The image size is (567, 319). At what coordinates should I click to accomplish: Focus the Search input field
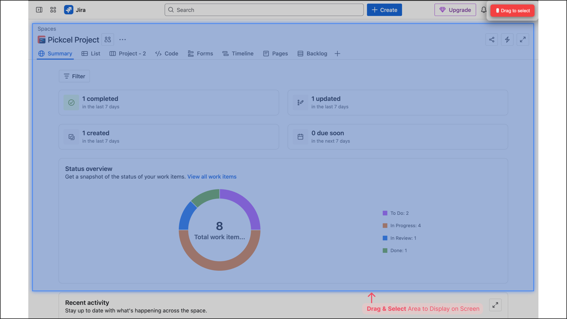click(x=264, y=10)
